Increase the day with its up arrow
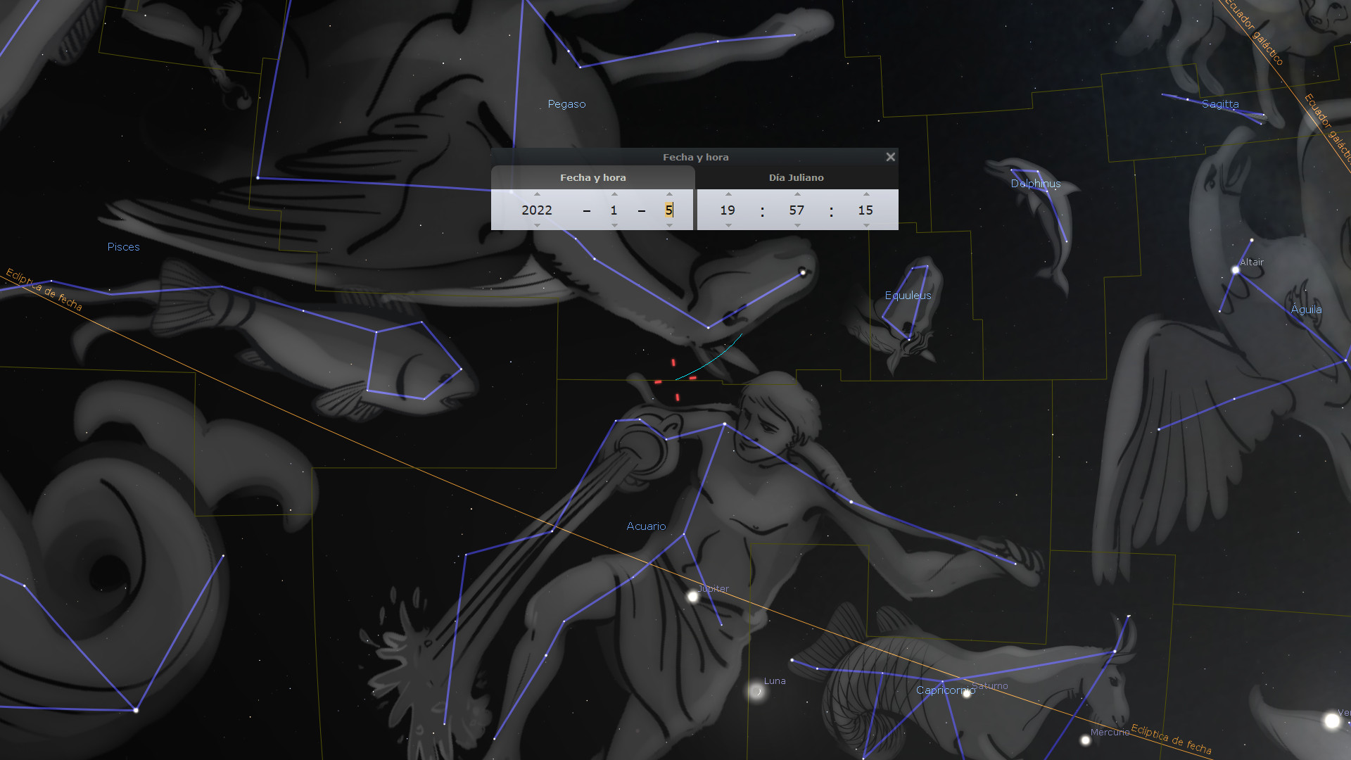Screen dimensions: 1351x760 point(669,194)
